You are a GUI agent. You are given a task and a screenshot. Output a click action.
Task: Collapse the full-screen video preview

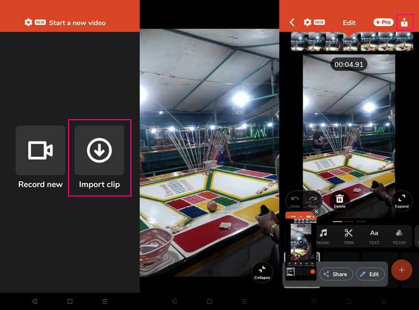[262, 271]
